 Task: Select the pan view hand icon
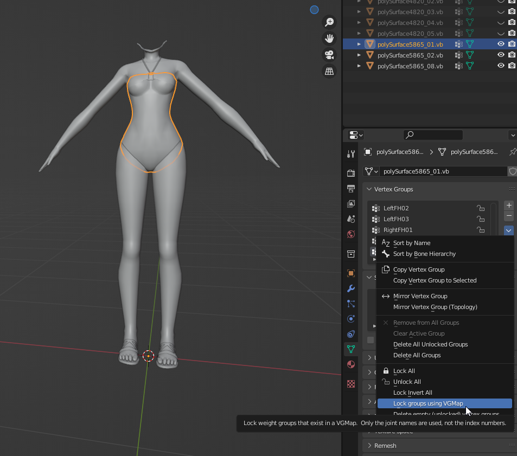[329, 38]
